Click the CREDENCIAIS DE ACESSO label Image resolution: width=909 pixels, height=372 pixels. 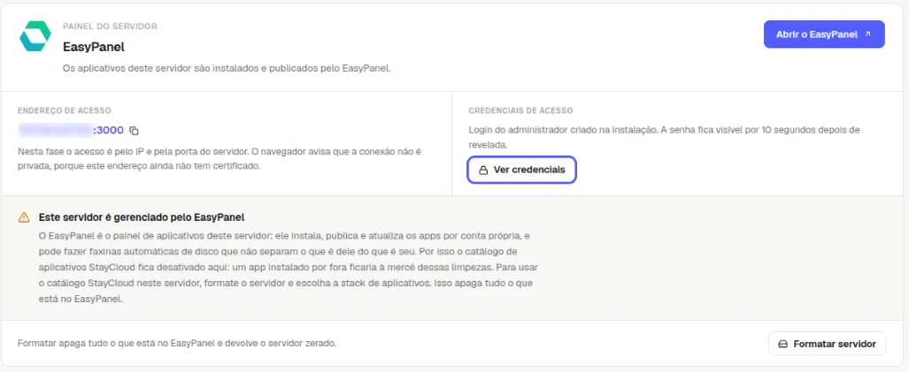(x=520, y=110)
